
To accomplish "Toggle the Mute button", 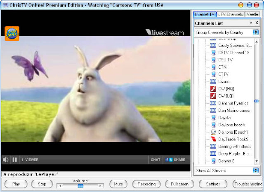I will (118, 184).
